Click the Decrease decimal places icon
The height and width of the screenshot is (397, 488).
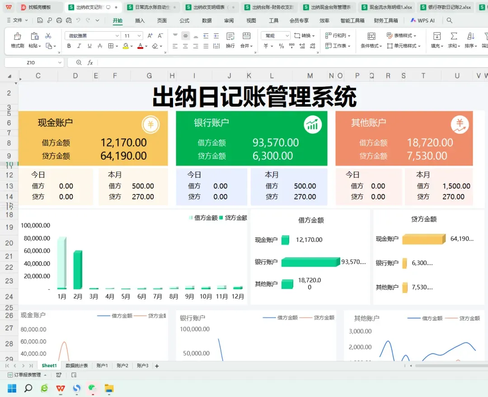coord(312,46)
